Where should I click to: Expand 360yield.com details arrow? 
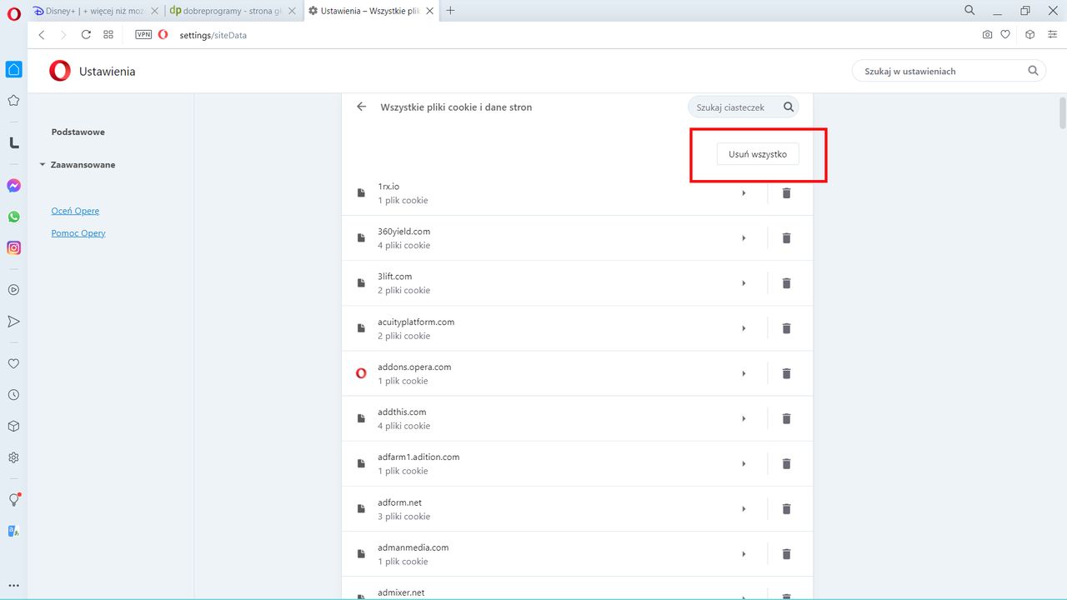click(x=744, y=238)
